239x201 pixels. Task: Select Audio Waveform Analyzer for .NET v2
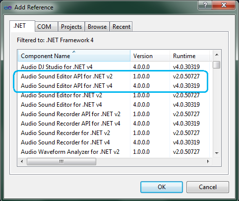70,152
